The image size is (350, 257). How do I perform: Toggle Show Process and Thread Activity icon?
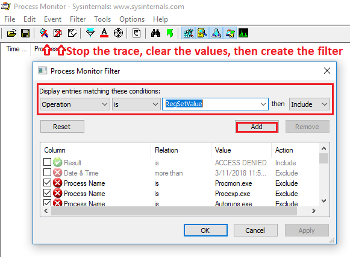(230, 33)
